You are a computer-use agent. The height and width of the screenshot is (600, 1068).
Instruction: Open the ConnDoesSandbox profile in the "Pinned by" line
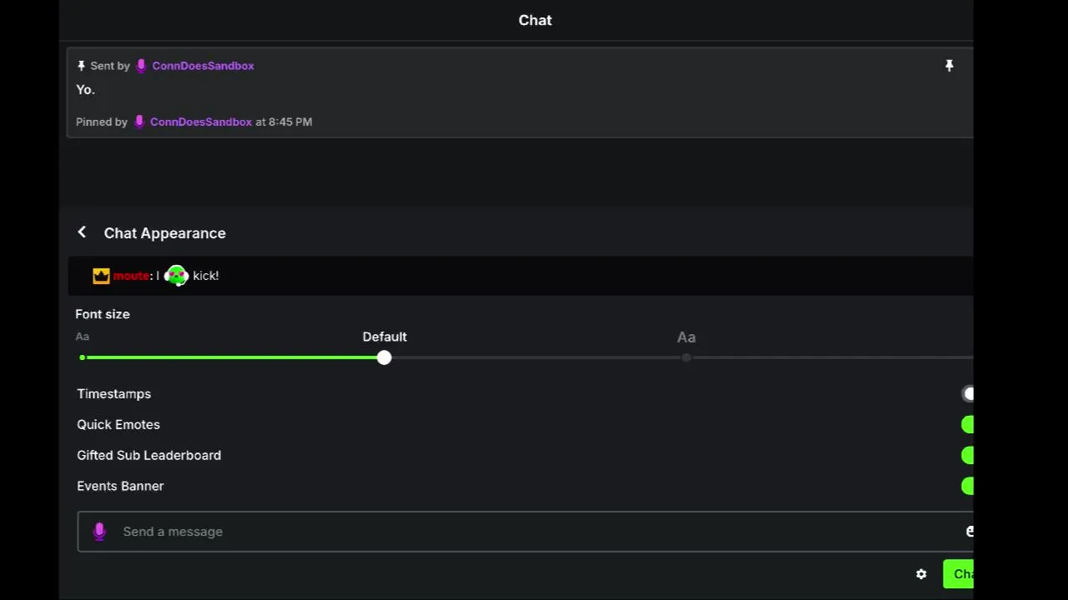click(x=200, y=122)
